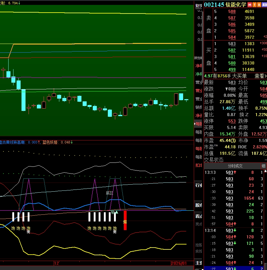The height and width of the screenshot is (270, 267).
Task: Select the highlighted 13:14:27 trade row
Action: (x=235, y=268)
